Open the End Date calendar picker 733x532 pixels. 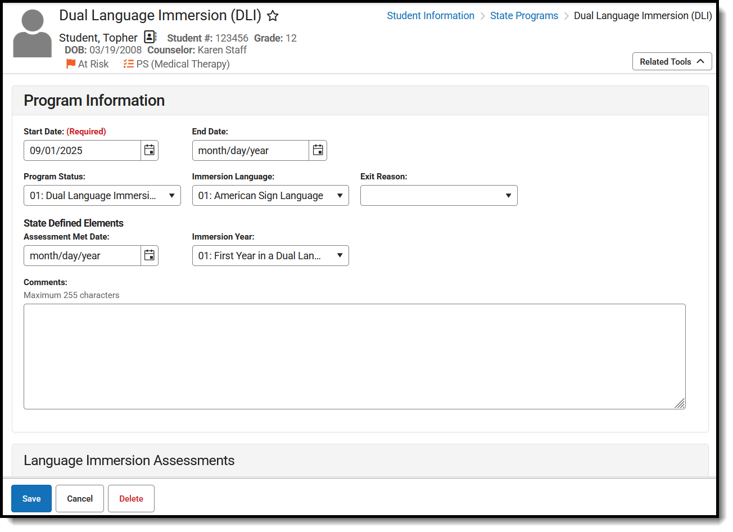(x=318, y=150)
